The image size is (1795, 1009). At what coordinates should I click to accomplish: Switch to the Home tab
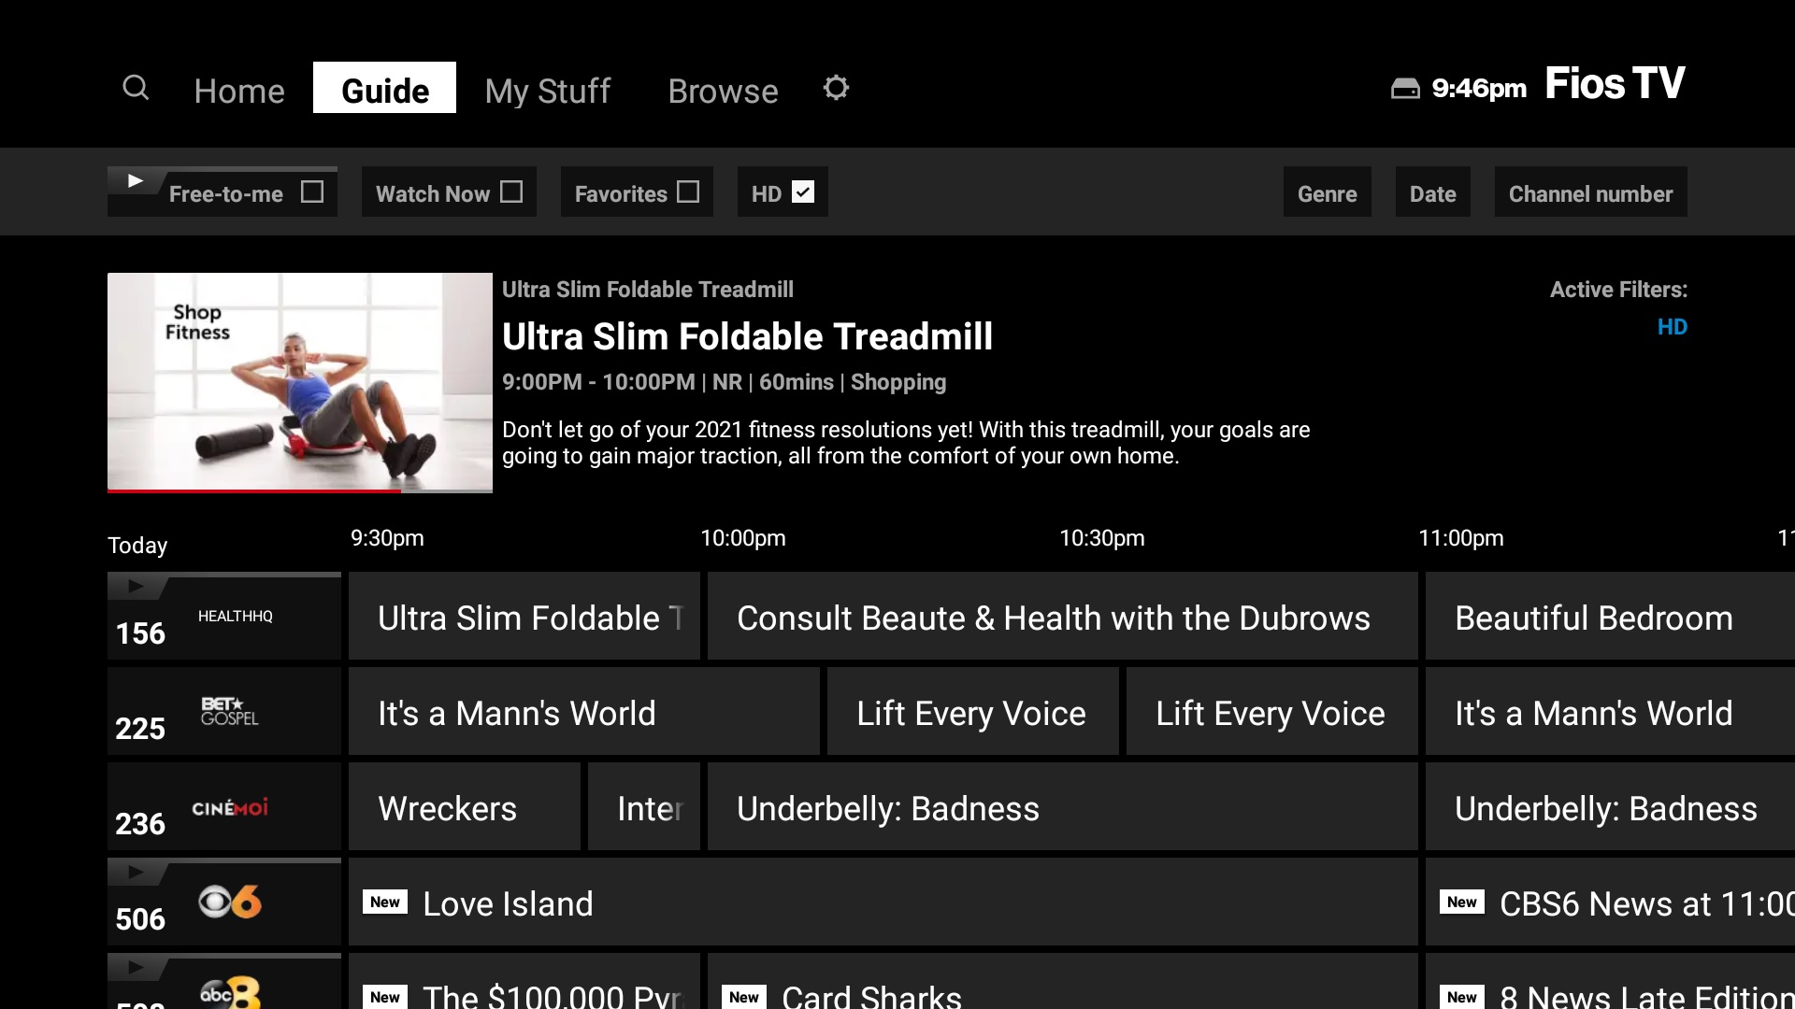click(239, 91)
